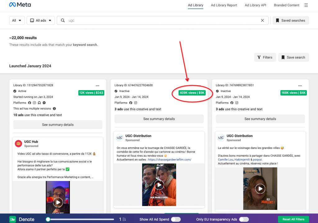The width and height of the screenshot is (318, 223).
Task: Switch to the Ad Library Report tab
Action: (x=224, y=5)
